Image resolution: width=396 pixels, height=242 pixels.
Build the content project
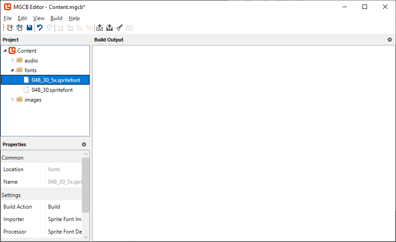point(100,28)
